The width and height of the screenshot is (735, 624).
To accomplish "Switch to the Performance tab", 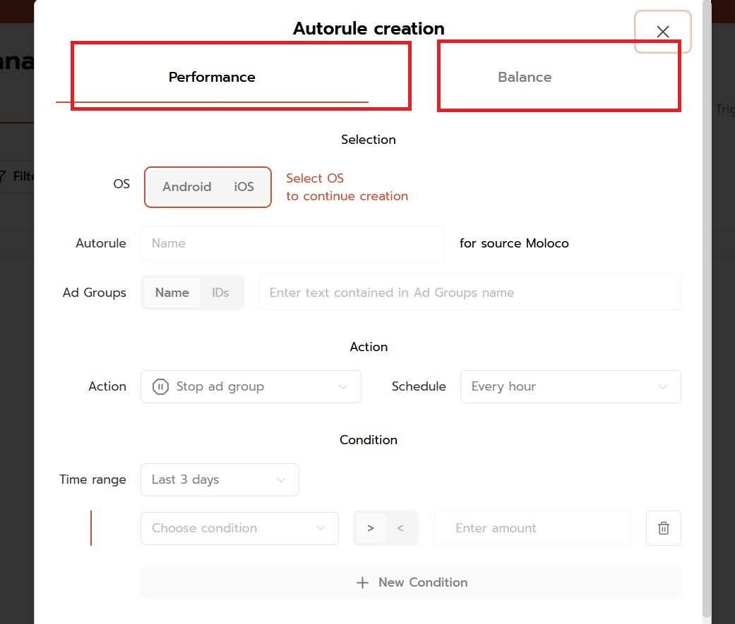I will click(x=212, y=77).
